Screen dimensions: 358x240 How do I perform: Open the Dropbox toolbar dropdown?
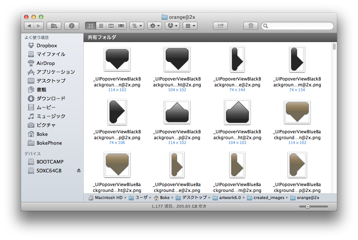pos(172,26)
